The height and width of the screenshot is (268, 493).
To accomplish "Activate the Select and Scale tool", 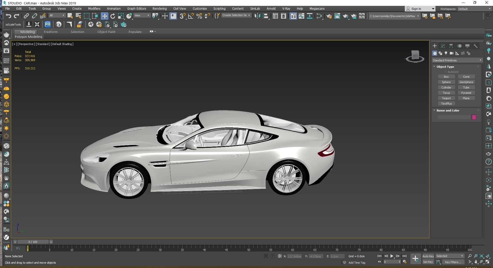I will click(x=121, y=16).
